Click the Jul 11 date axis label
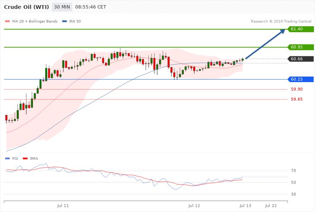 (63, 206)
